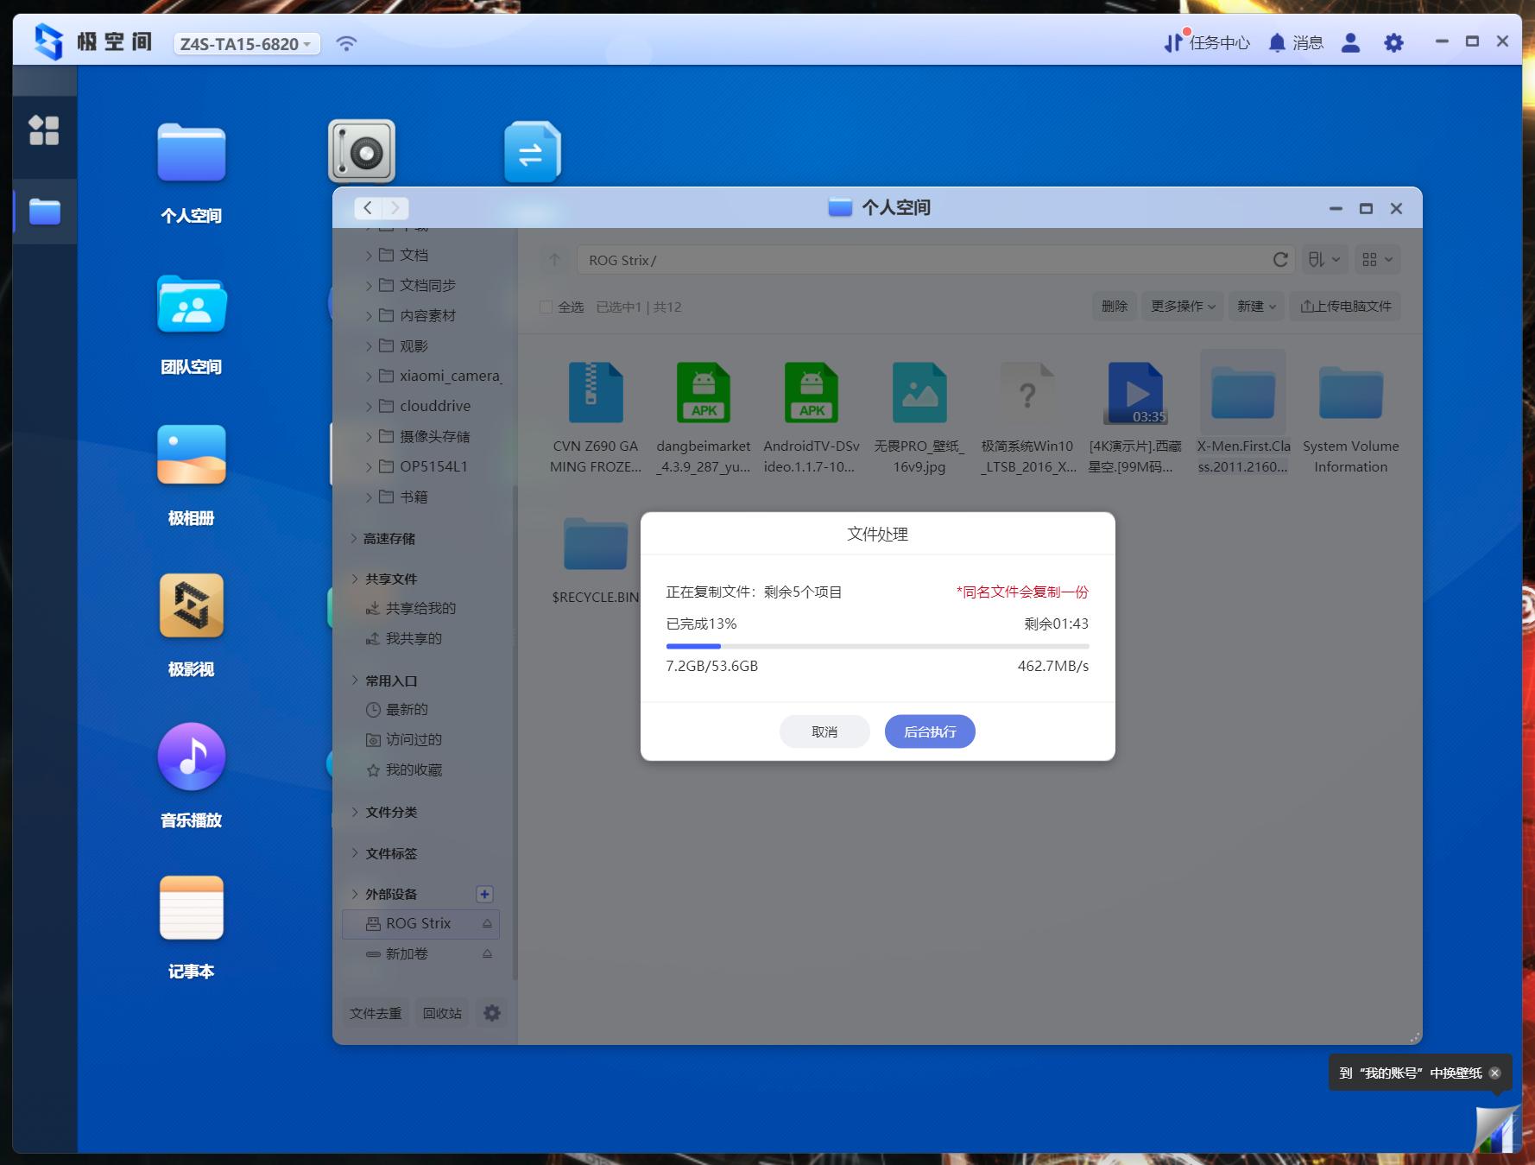Open the Z4S-TA15-6820 device dropdown
Image resolution: width=1535 pixels, height=1165 pixels.
[246, 44]
